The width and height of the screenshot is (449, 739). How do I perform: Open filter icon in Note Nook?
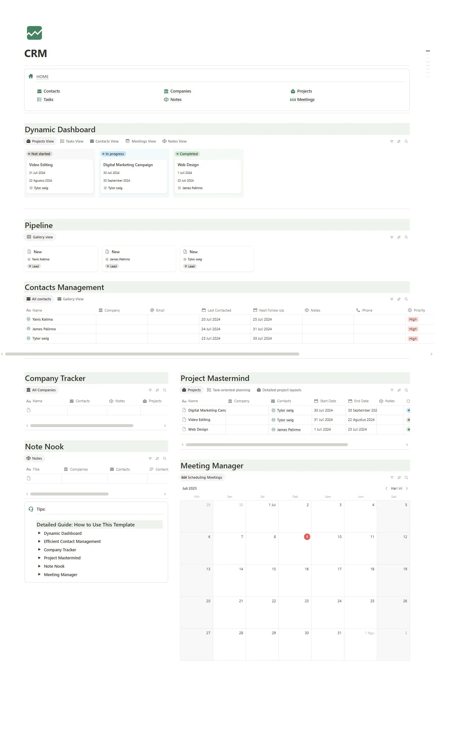150,458
